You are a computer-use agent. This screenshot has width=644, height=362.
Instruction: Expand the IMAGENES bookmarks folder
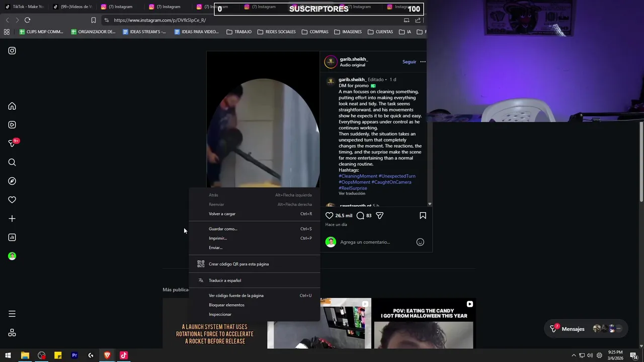point(348,32)
